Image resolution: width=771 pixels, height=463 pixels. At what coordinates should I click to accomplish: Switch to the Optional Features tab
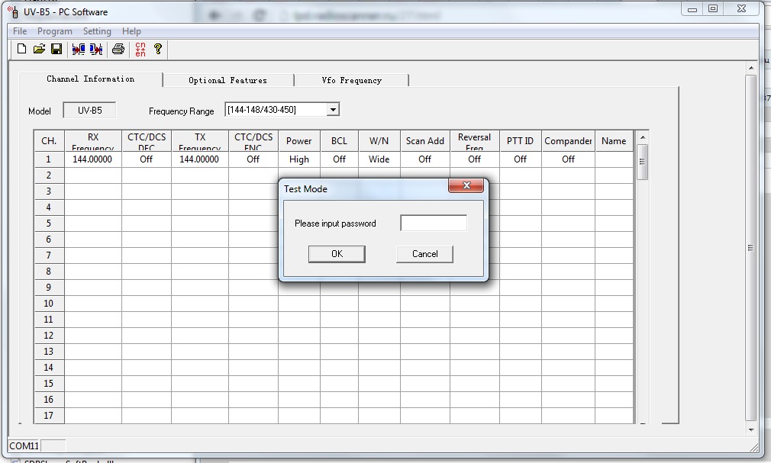coord(228,80)
